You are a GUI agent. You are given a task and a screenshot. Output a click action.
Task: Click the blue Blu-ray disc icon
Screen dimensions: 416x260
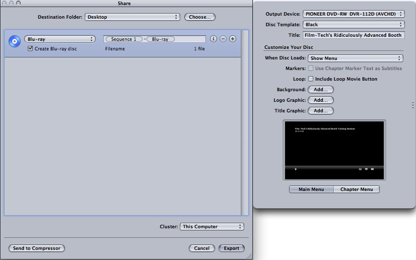tap(15, 41)
